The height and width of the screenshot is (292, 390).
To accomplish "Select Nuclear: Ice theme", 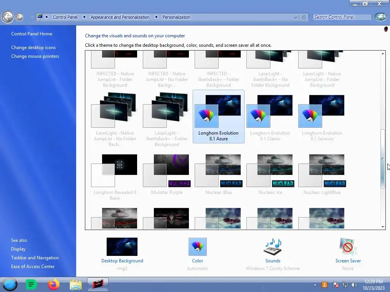I will (x=270, y=174).
